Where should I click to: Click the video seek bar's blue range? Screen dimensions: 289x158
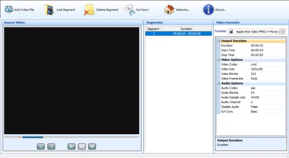(x=33, y=137)
